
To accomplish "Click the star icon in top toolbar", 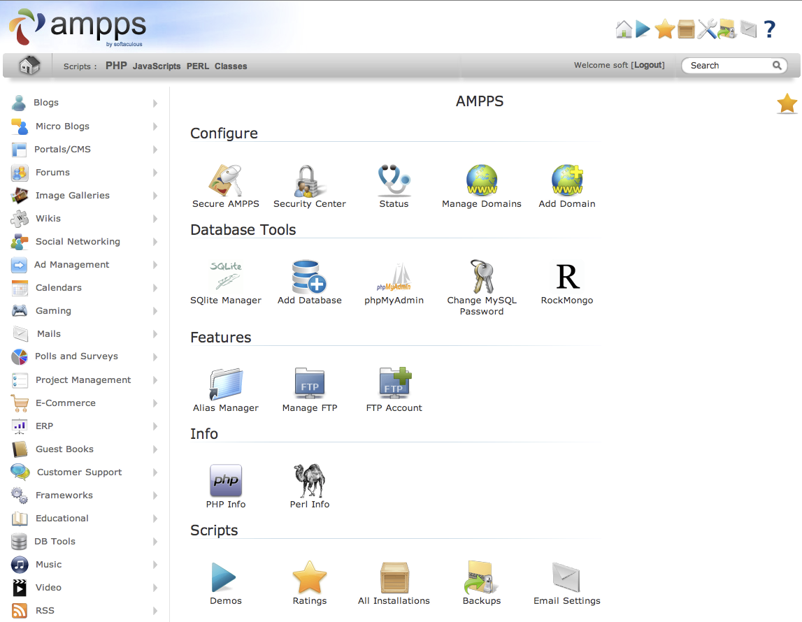I will [664, 29].
